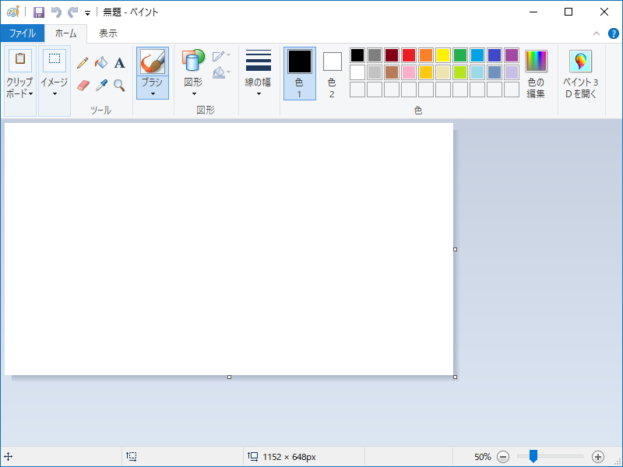The height and width of the screenshot is (467, 623).
Task: Select the Fill with color bucket tool
Action: coord(101,63)
